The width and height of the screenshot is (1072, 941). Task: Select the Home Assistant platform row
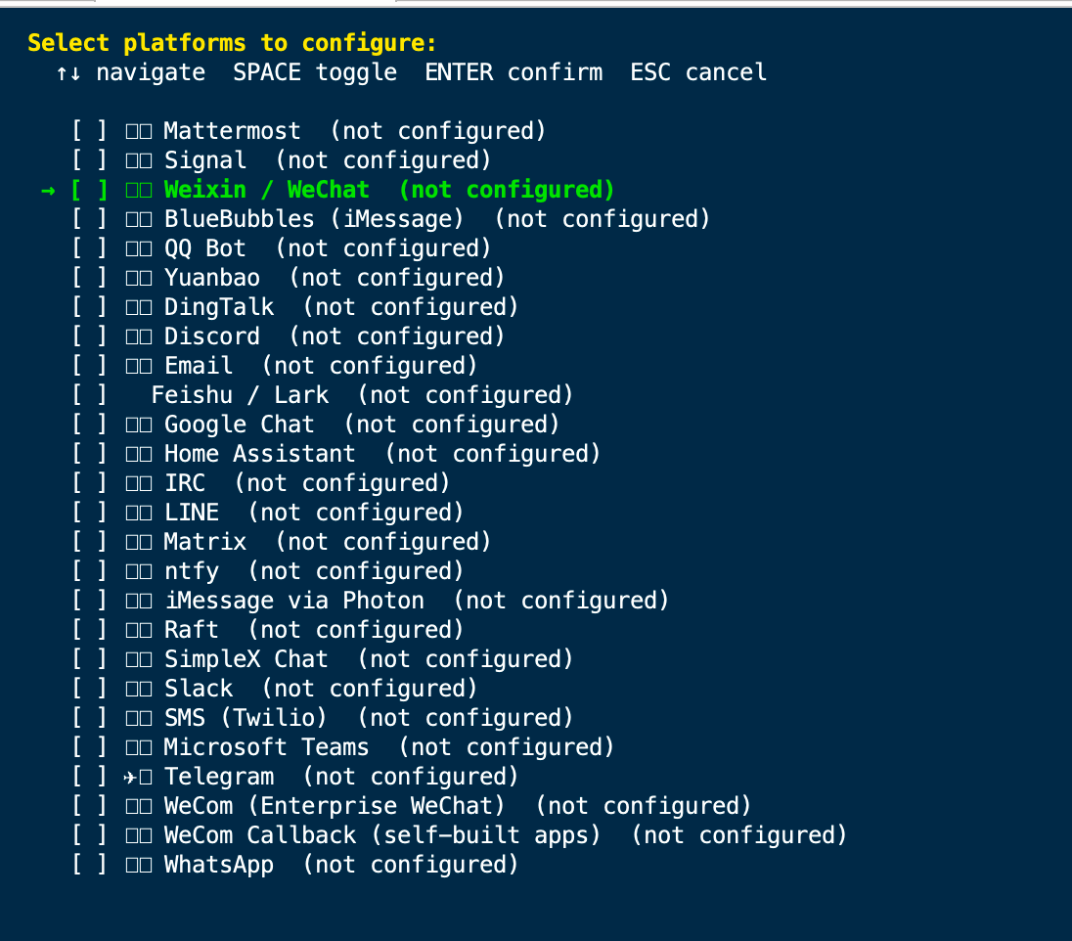(336, 454)
